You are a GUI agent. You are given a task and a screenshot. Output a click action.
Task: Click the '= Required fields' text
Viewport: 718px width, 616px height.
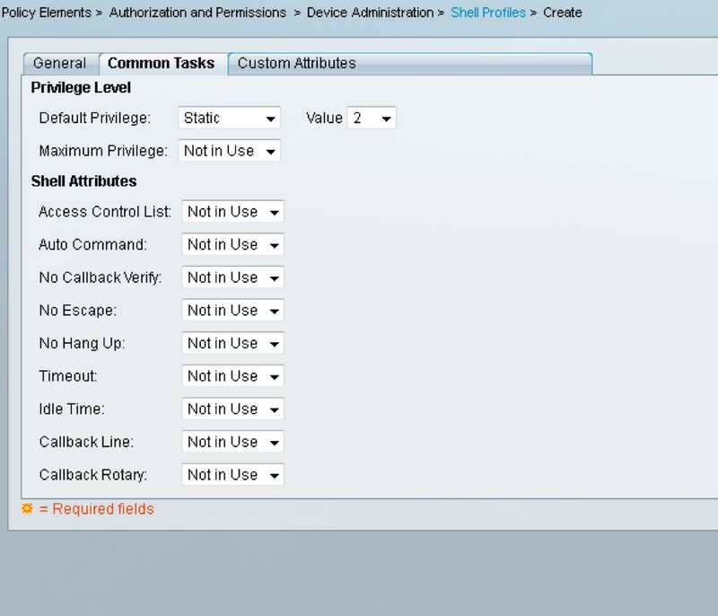pyautogui.click(x=97, y=509)
